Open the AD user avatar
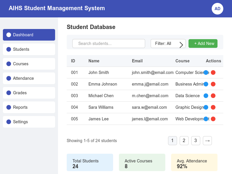Screen dimensions: 232x174 pyautogui.click(x=217, y=9)
